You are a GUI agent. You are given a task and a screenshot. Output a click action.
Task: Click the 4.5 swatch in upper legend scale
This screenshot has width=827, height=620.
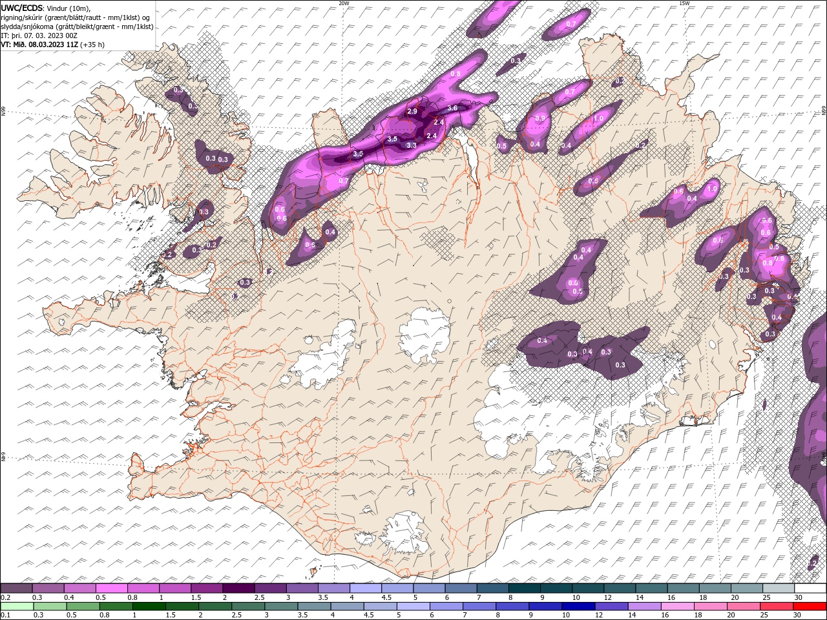[397, 588]
